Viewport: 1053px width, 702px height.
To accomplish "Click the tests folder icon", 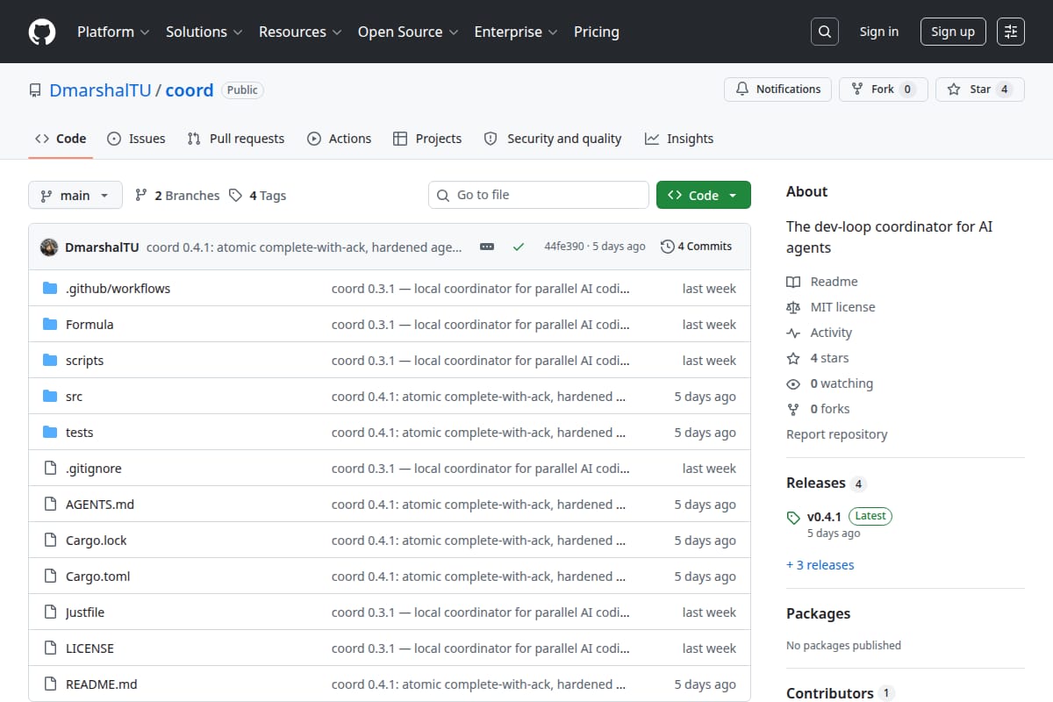I will tap(50, 433).
